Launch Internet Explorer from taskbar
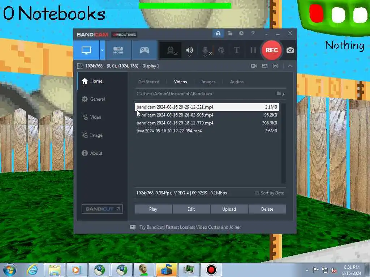The image size is (370, 277). pos(32,270)
